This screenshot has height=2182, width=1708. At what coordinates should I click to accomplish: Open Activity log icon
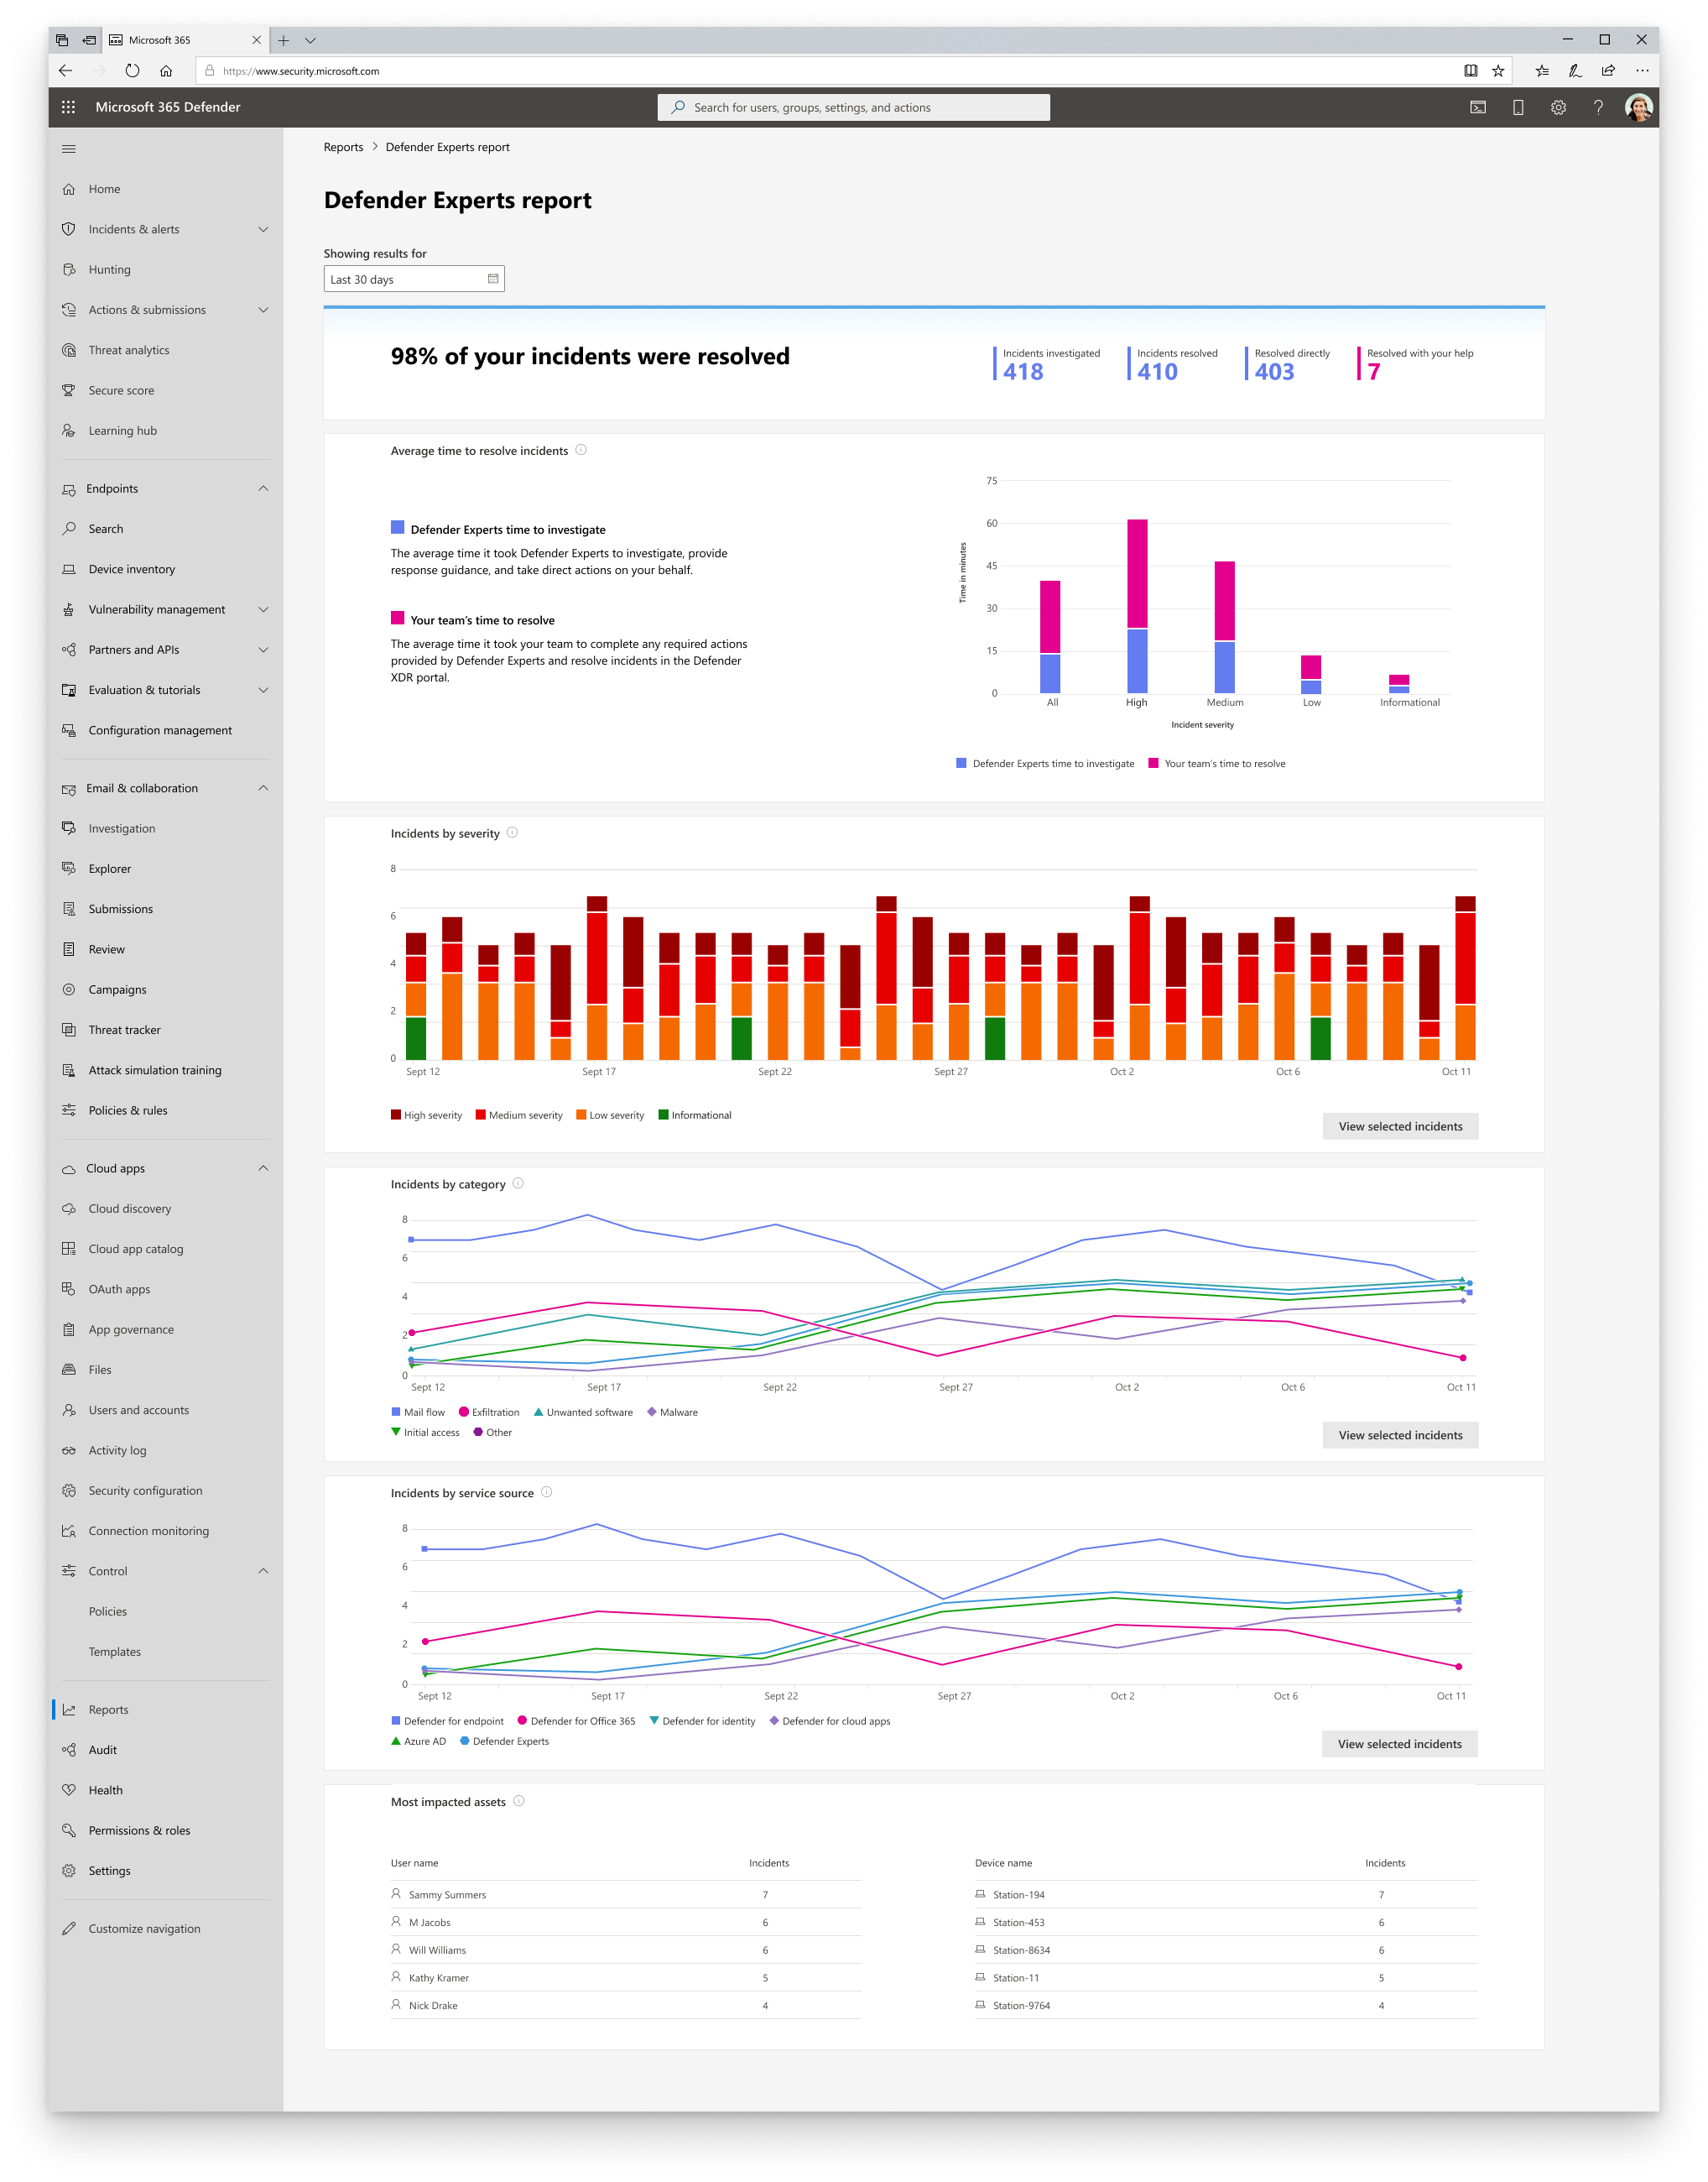69,1449
